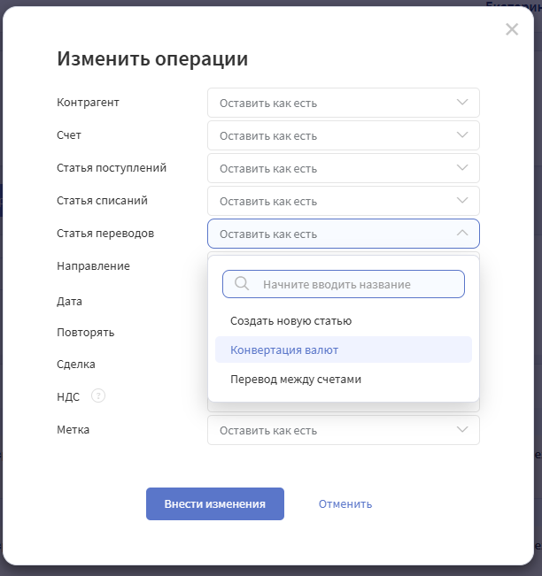The width and height of the screenshot is (542, 576).
Task: Click chevron arrow in Статья поступлений field
Action: click(x=462, y=168)
